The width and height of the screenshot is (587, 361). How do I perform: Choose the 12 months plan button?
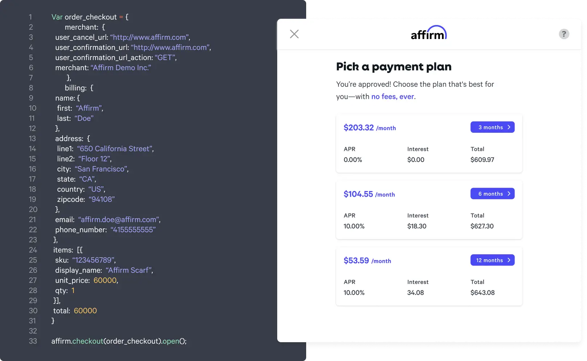pos(492,260)
